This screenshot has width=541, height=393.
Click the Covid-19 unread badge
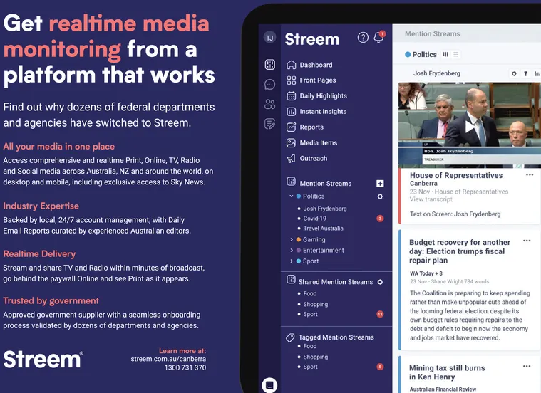(380, 219)
